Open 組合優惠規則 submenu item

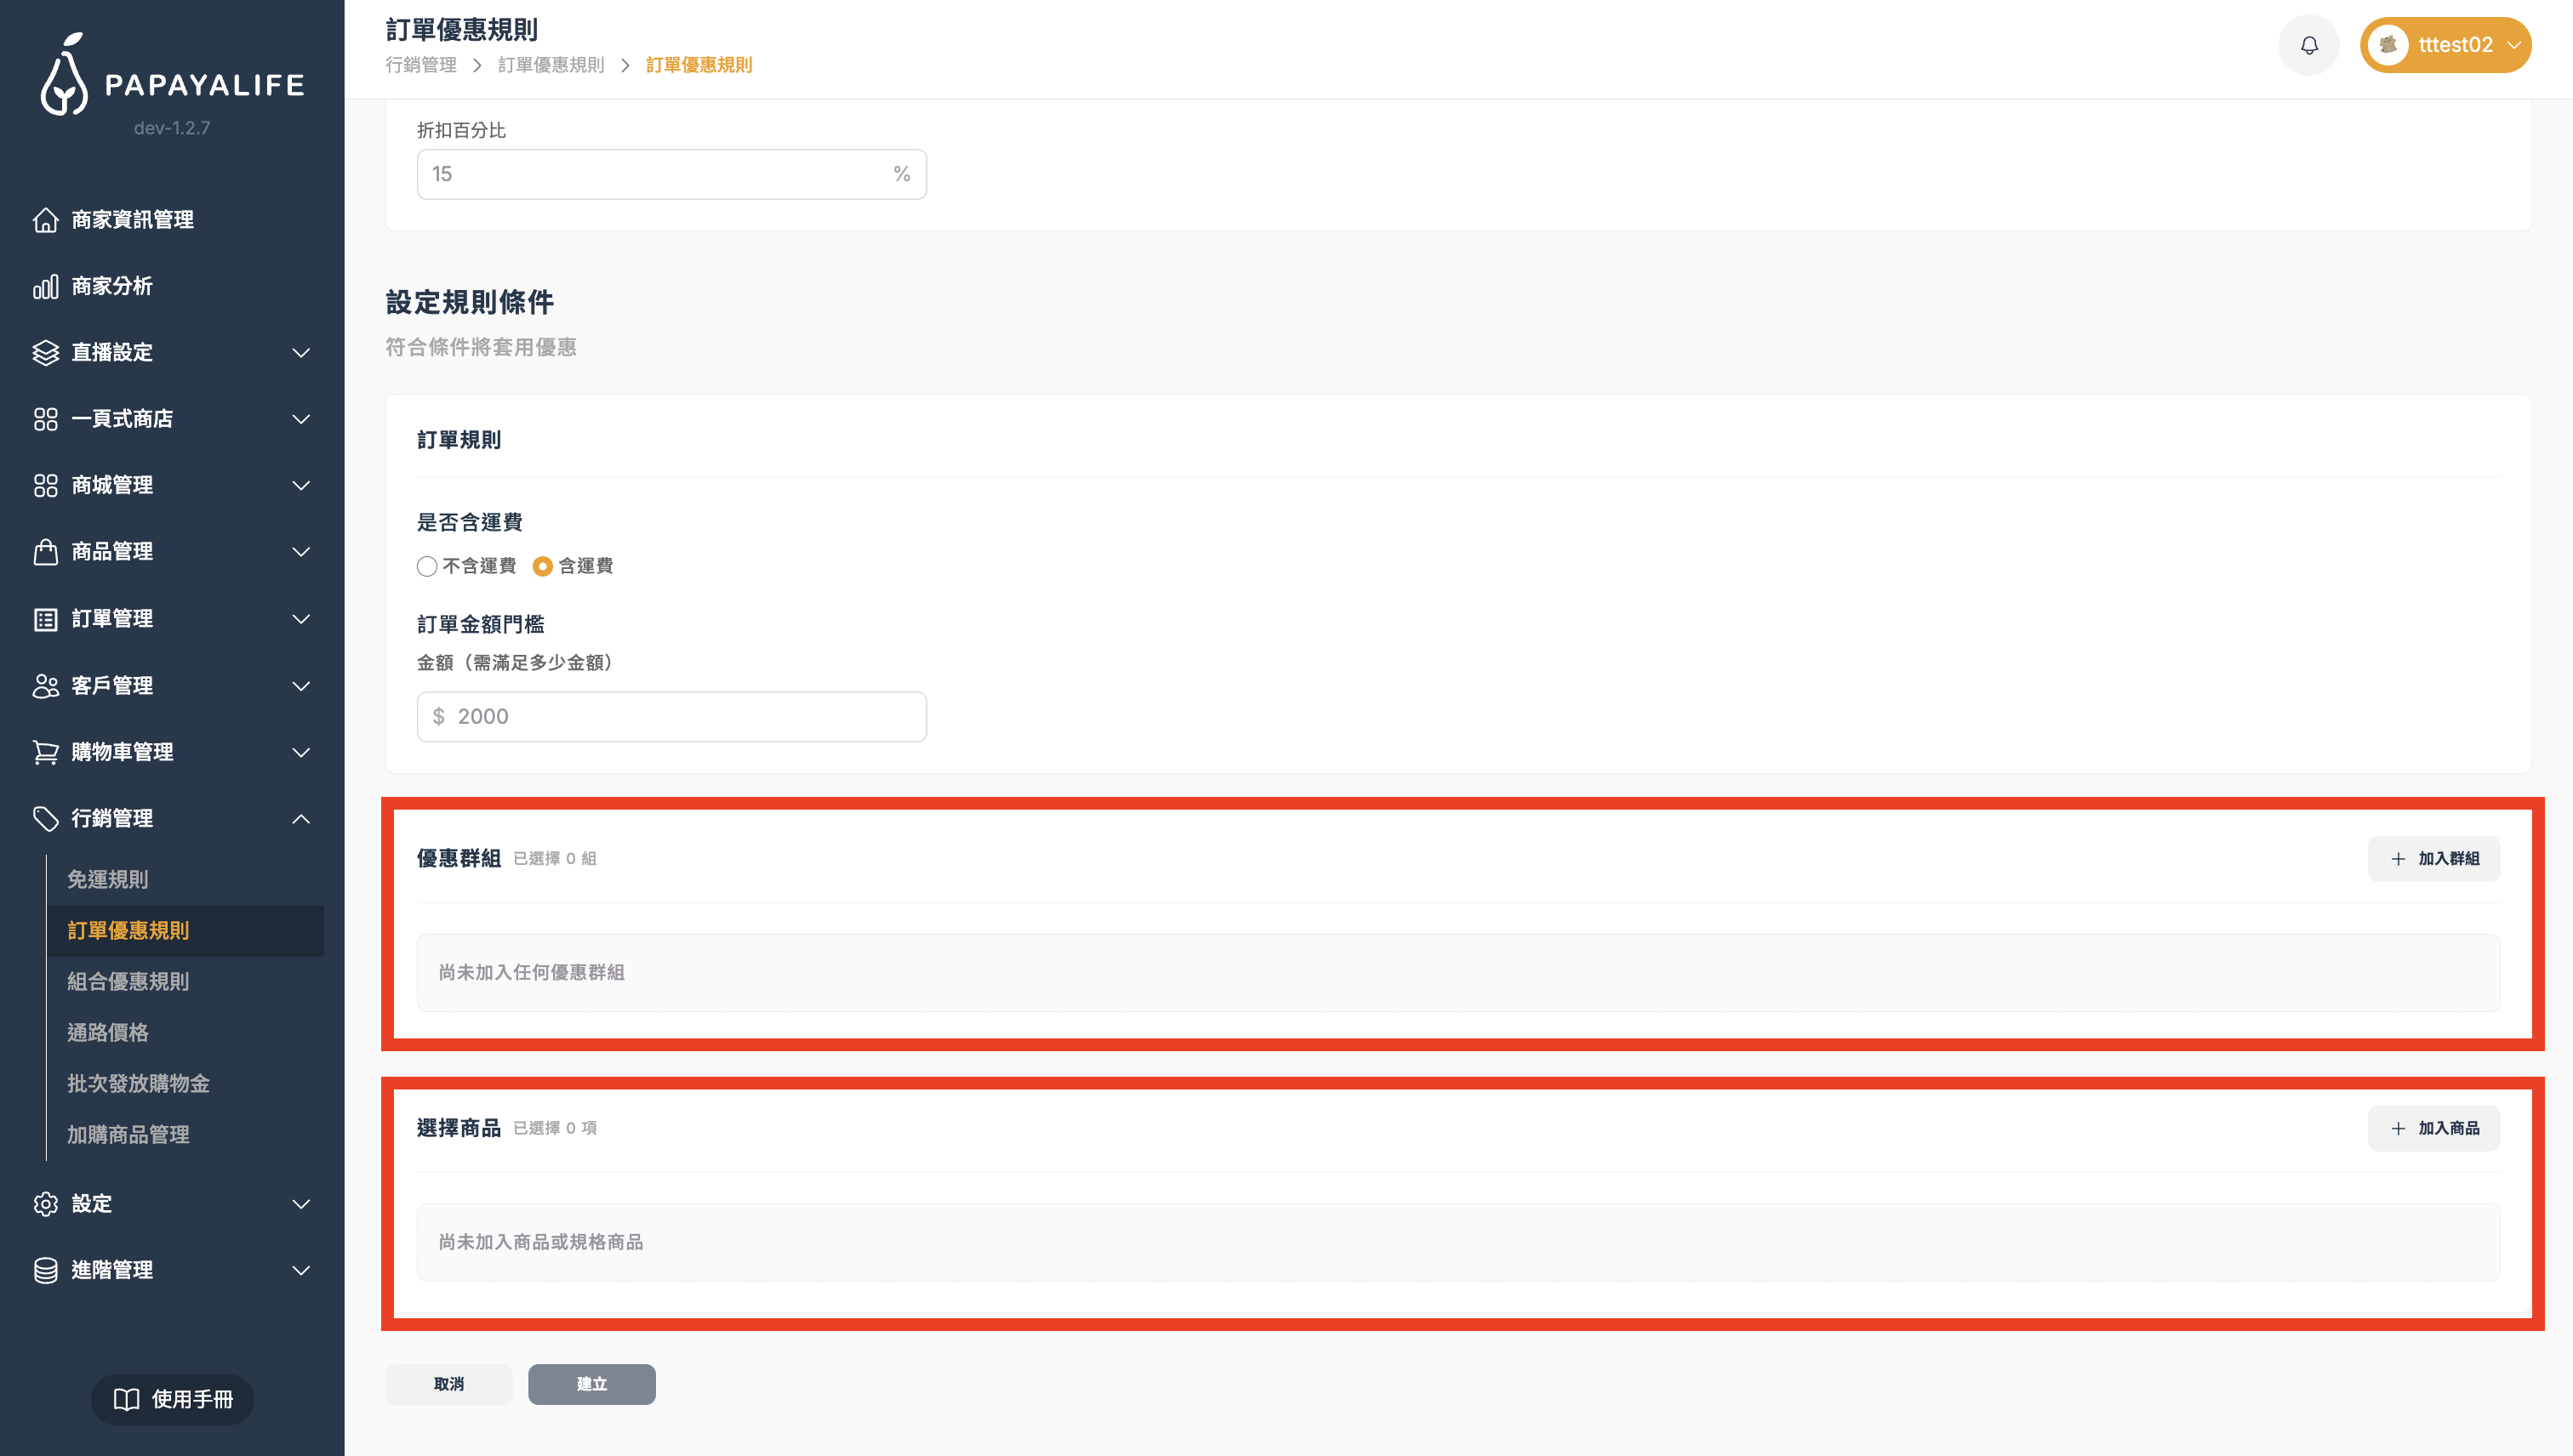coord(128,981)
